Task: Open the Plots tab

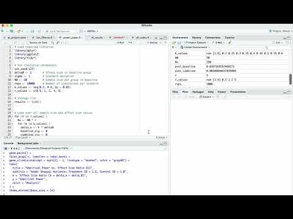Action: (x=185, y=92)
